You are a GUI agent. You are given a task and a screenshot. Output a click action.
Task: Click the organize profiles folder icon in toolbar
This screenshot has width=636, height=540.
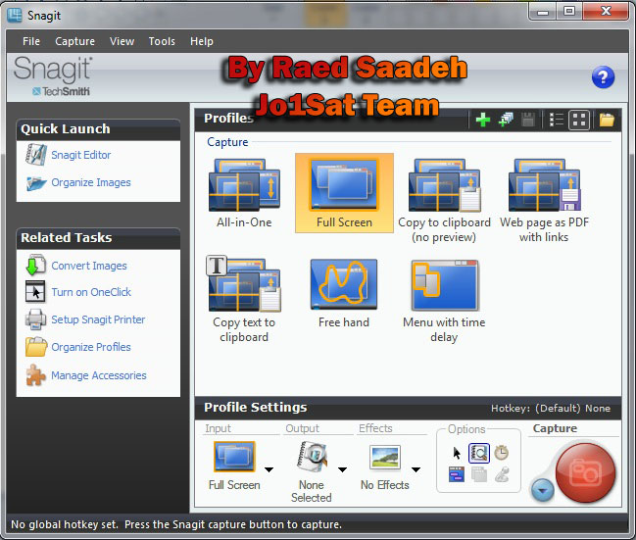607,120
